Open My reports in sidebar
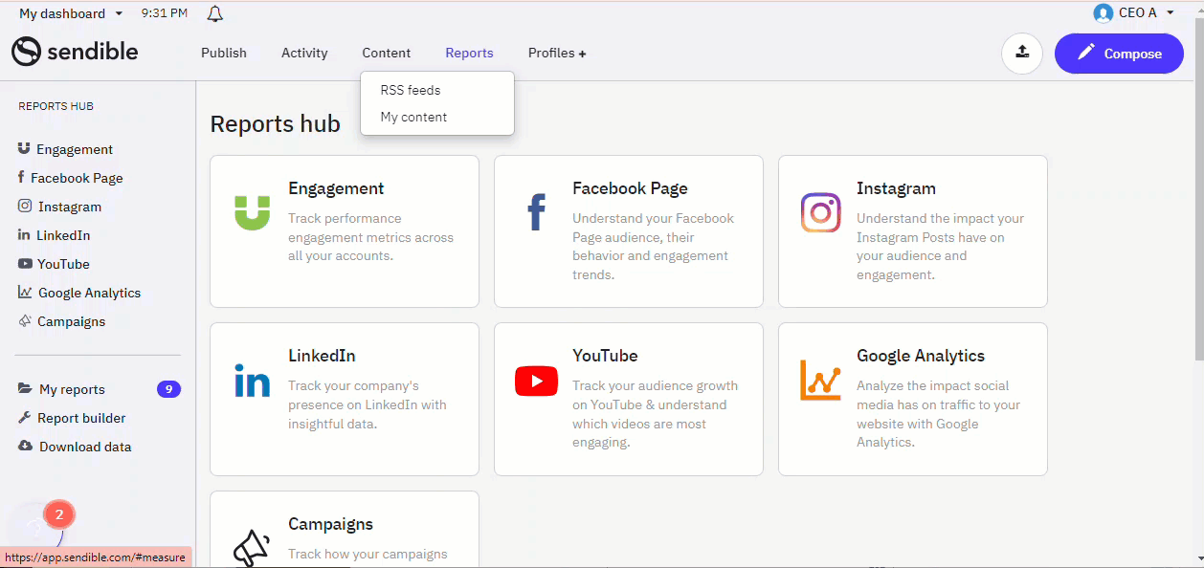This screenshot has height=568, width=1204. [x=72, y=389]
